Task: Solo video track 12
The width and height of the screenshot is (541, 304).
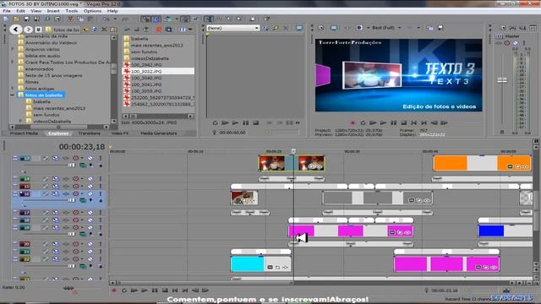Action: (x=101, y=158)
